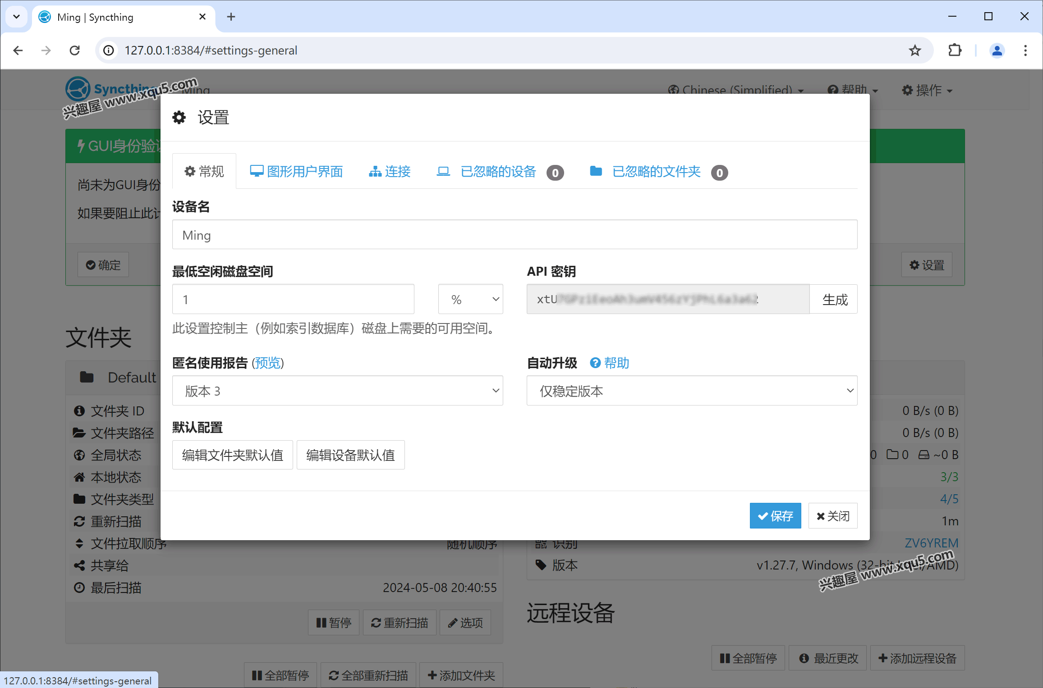Open the 操作 menu in the navbar

click(x=927, y=90)
